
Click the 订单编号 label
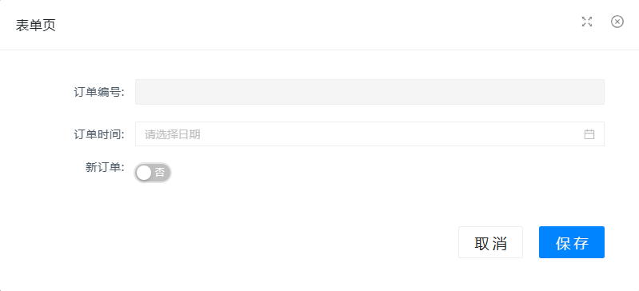pos(99,92)
